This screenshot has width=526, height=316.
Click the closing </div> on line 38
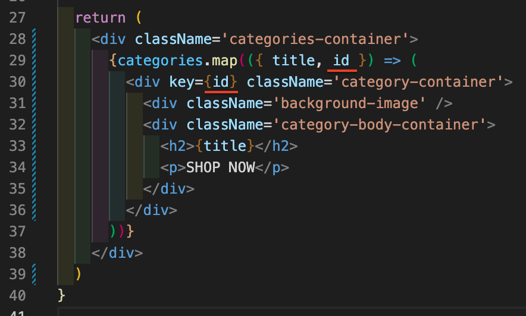click(x=117, y=253)
